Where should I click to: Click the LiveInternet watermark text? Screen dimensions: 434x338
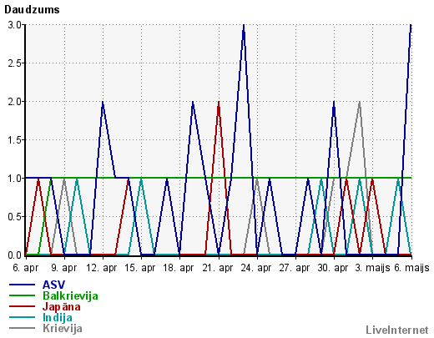[397, 330]
